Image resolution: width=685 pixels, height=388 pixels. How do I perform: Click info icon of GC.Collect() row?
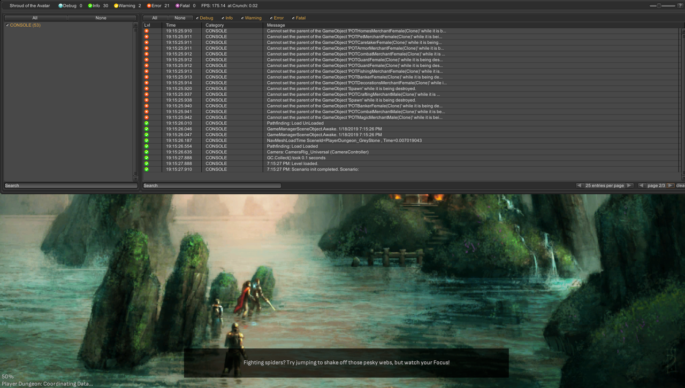tap(147, 158)
